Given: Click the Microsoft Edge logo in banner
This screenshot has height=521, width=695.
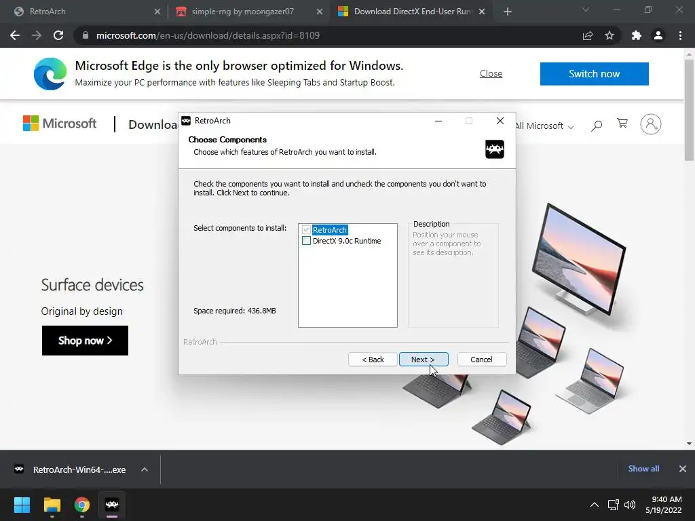Looking at the screenshot, I should (50, 74).
